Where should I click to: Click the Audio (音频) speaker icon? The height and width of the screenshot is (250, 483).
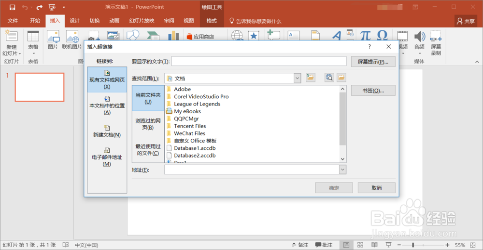coord(419,37)
